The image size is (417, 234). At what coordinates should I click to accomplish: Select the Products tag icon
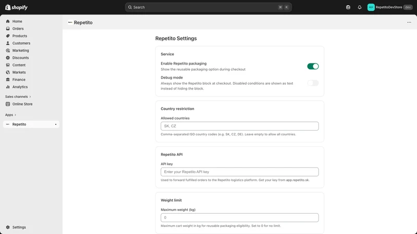click(x=8, y=36)
